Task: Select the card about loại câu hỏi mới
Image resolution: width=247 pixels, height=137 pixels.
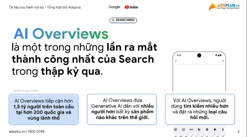Action: [200, 109]
